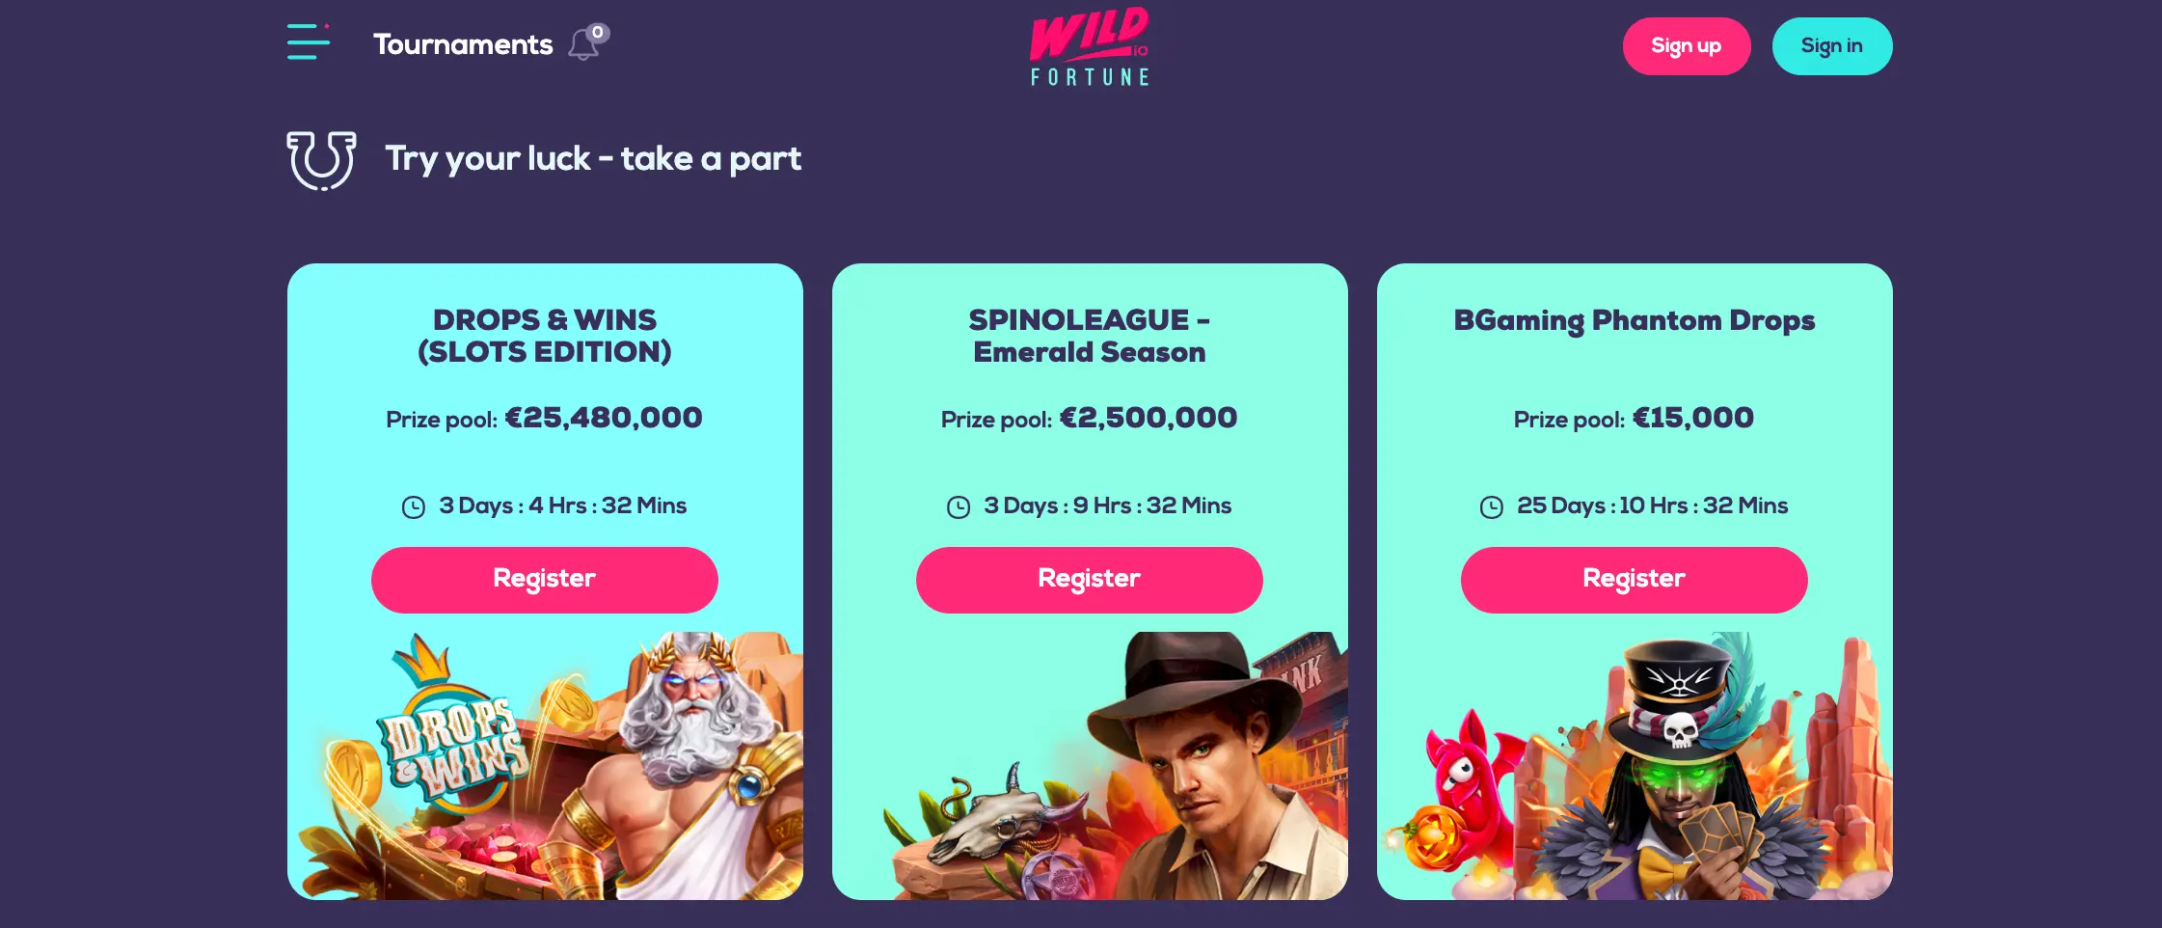Image resolution: width=2162 pixels, height=928 pixels.
Task: Click the clock icon on Spinoleague card
Action: [x=959, y=507]
